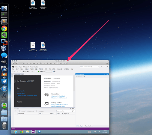The image size is (152, 135).
Task: Open Getting started with Visual Studio link
Action: pyautogui.click(x=60, y=105)
